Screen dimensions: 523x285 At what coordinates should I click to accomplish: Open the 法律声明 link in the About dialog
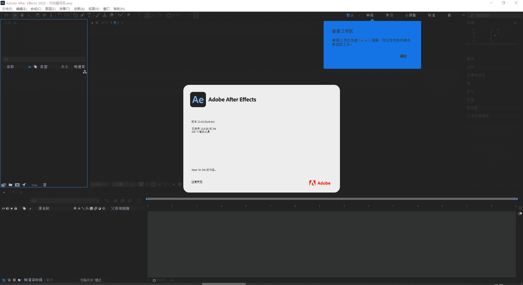pos(197,182)
